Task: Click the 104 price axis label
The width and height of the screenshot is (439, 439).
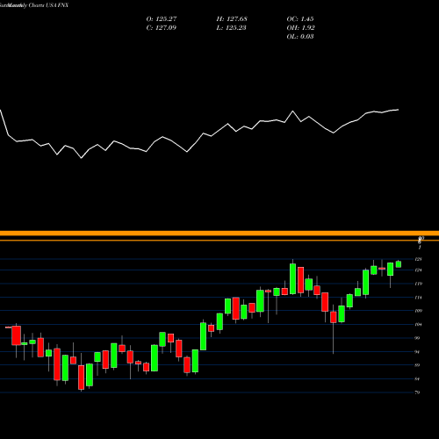Action: (x=419, y=324)
